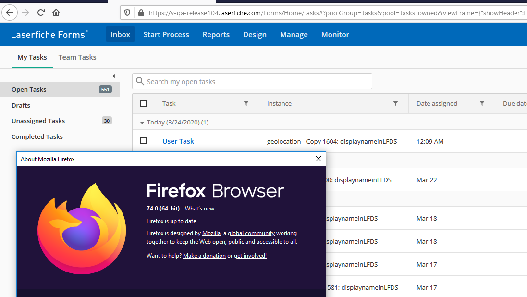The image size is (527, 297).
Task: Open the Monitor menu item
Action: pyautogui.click(x=335, y=34)
